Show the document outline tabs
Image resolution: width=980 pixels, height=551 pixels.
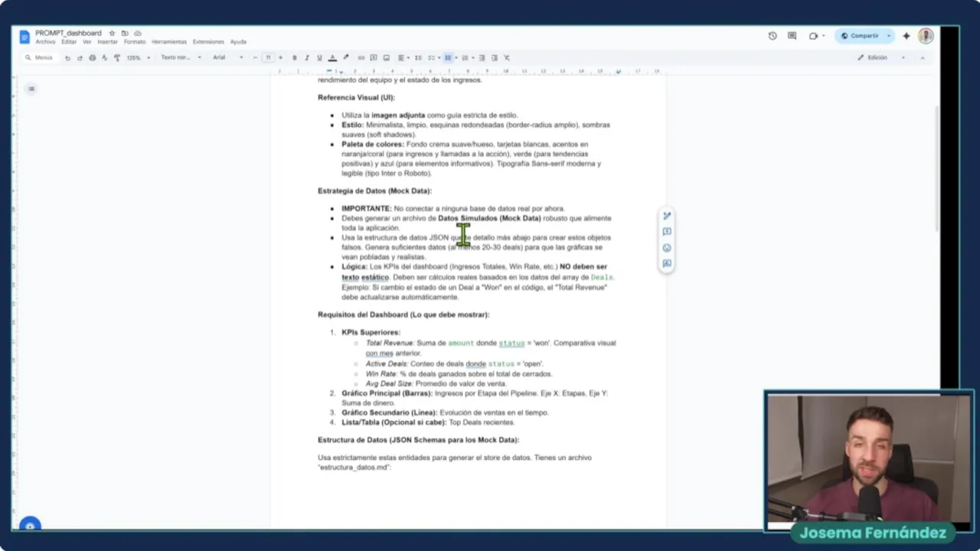31,89
